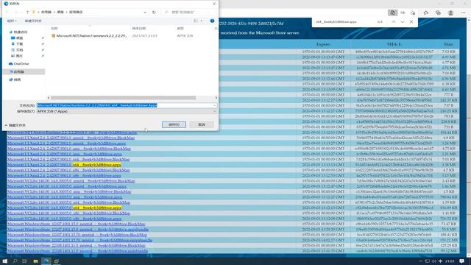The height and width of the screenshot is (265, 471).
Task: Expand the view options dropdown arrow
Action: click(201, 21)
